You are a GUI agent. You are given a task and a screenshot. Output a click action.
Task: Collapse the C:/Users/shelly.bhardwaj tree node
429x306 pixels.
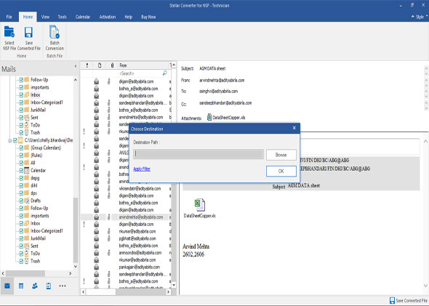point(10,140)
